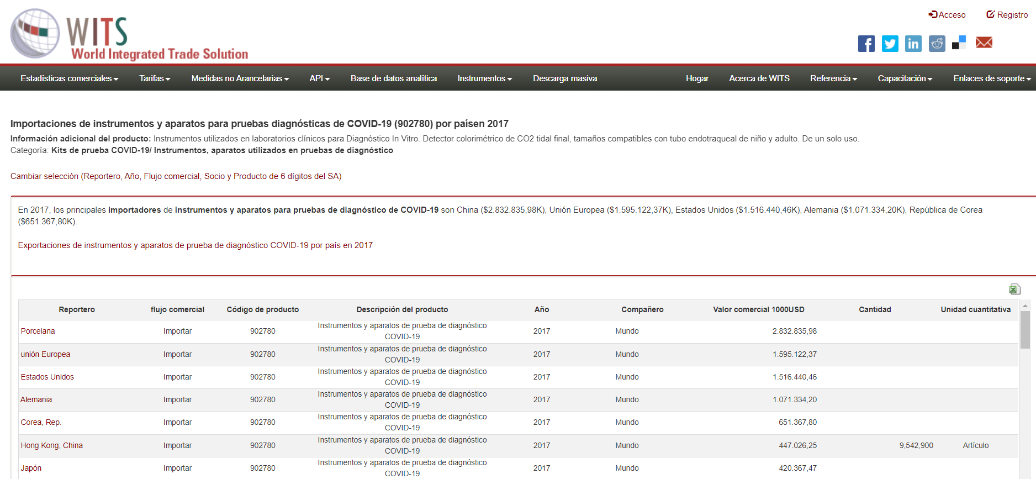Share page via Twitter icon
This screenshot has width=1036, height=479.
point(890,44)
